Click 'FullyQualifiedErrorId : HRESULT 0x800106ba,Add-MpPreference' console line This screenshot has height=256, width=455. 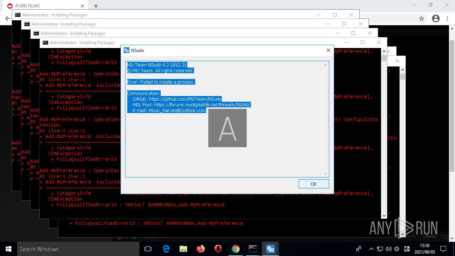pyautogui.click(x=140, y=204)
